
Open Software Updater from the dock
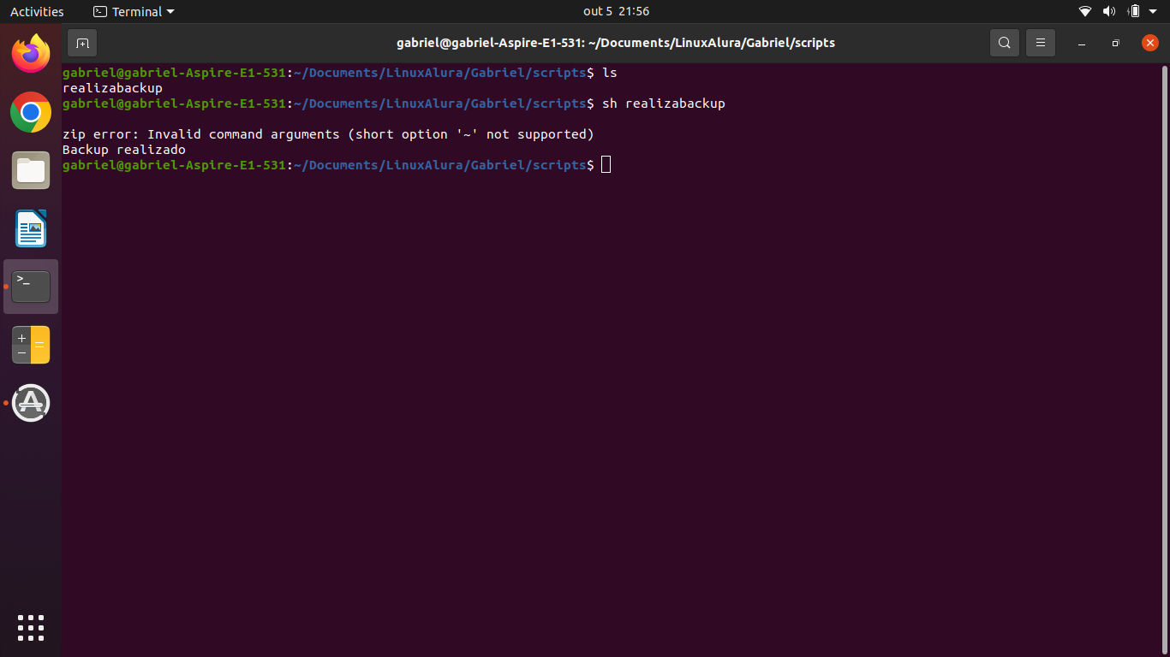coord(31,403)
